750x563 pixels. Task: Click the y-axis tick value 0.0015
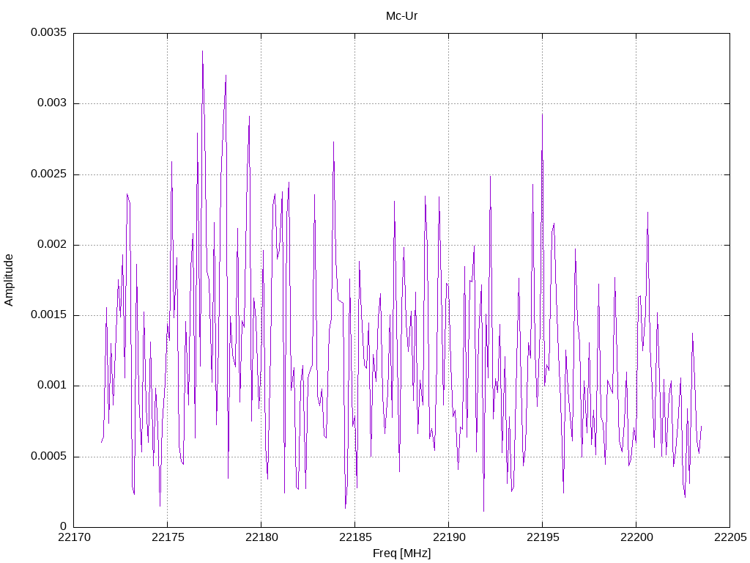click(x=49, y=314)
